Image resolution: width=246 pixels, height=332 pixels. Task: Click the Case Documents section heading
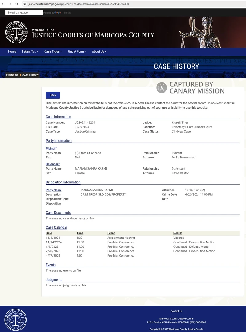(58, 213)
